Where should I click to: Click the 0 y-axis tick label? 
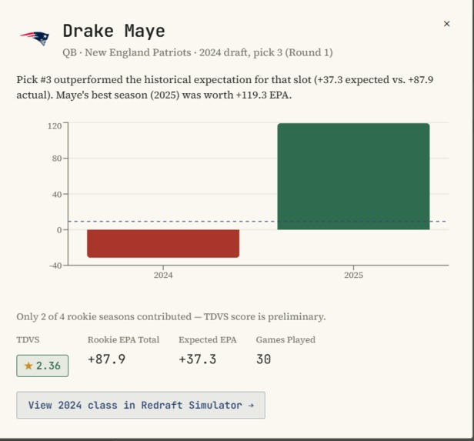(x=59, y=230)
